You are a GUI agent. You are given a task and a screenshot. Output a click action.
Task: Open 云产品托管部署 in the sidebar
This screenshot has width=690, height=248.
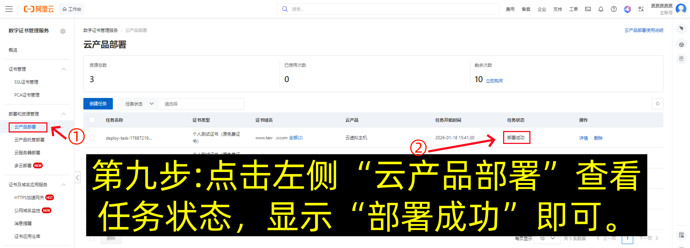tap(29, 140)
